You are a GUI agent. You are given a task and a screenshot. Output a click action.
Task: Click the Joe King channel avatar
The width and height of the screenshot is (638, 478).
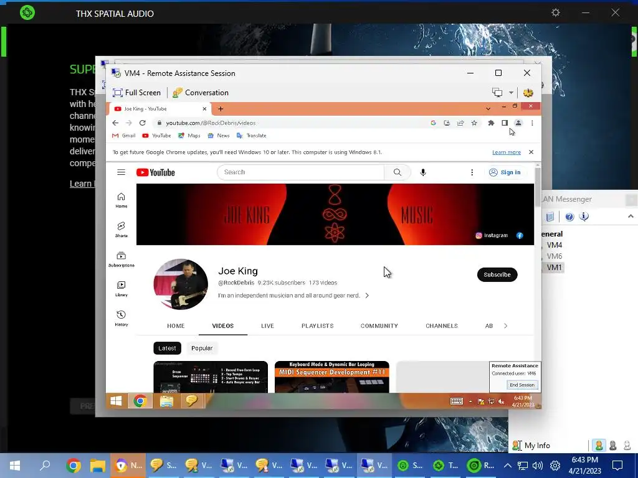tap(181, 284)
